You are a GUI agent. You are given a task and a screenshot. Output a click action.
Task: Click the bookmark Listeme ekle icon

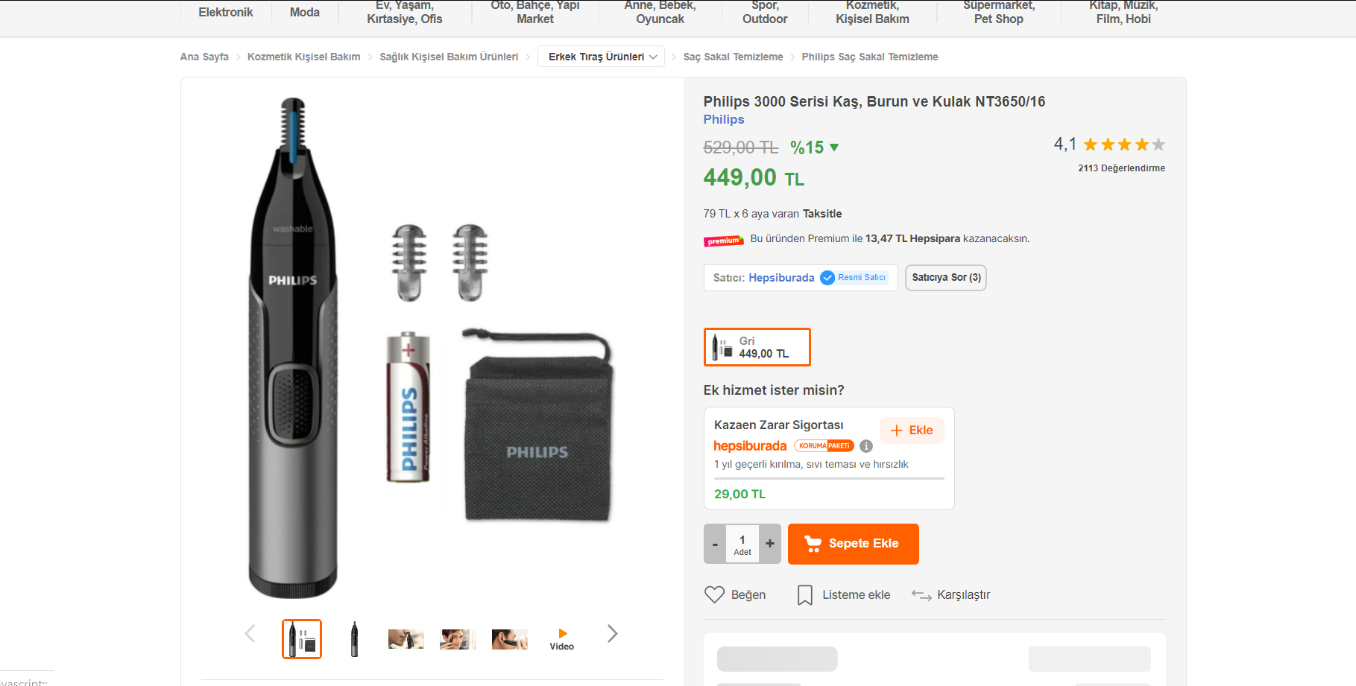click(x=805, y=594)
